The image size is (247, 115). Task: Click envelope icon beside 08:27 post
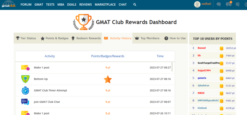(x=25, y=68)
